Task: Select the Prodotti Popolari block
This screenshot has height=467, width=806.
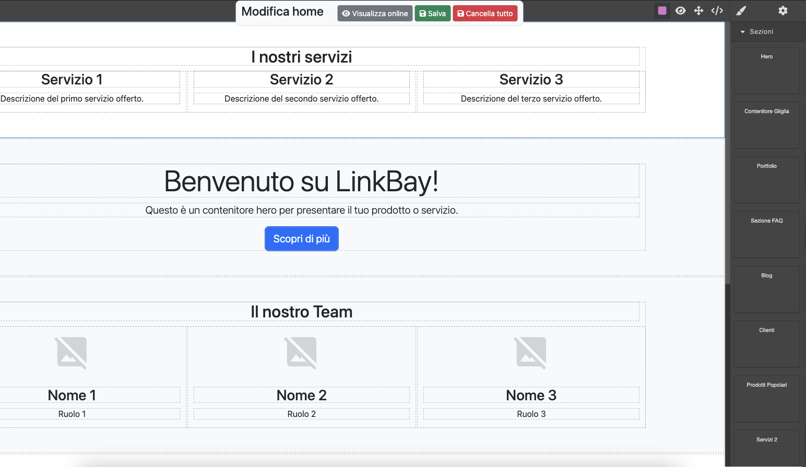Action: point(766,399)
